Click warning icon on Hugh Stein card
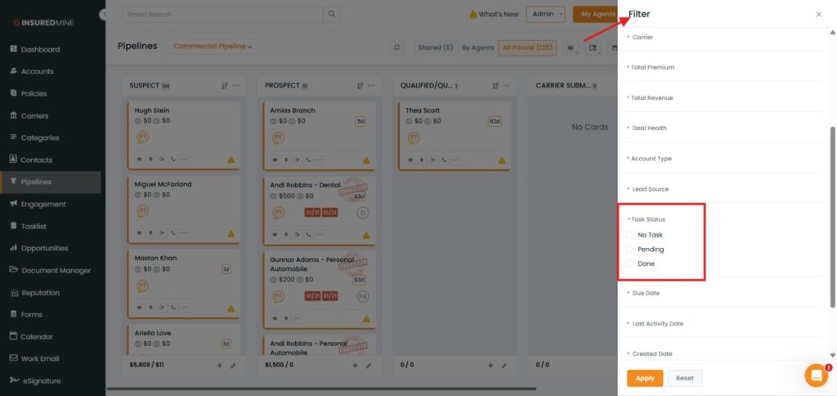The width and height of the screenshot is (837, 396). coord(231,160)
